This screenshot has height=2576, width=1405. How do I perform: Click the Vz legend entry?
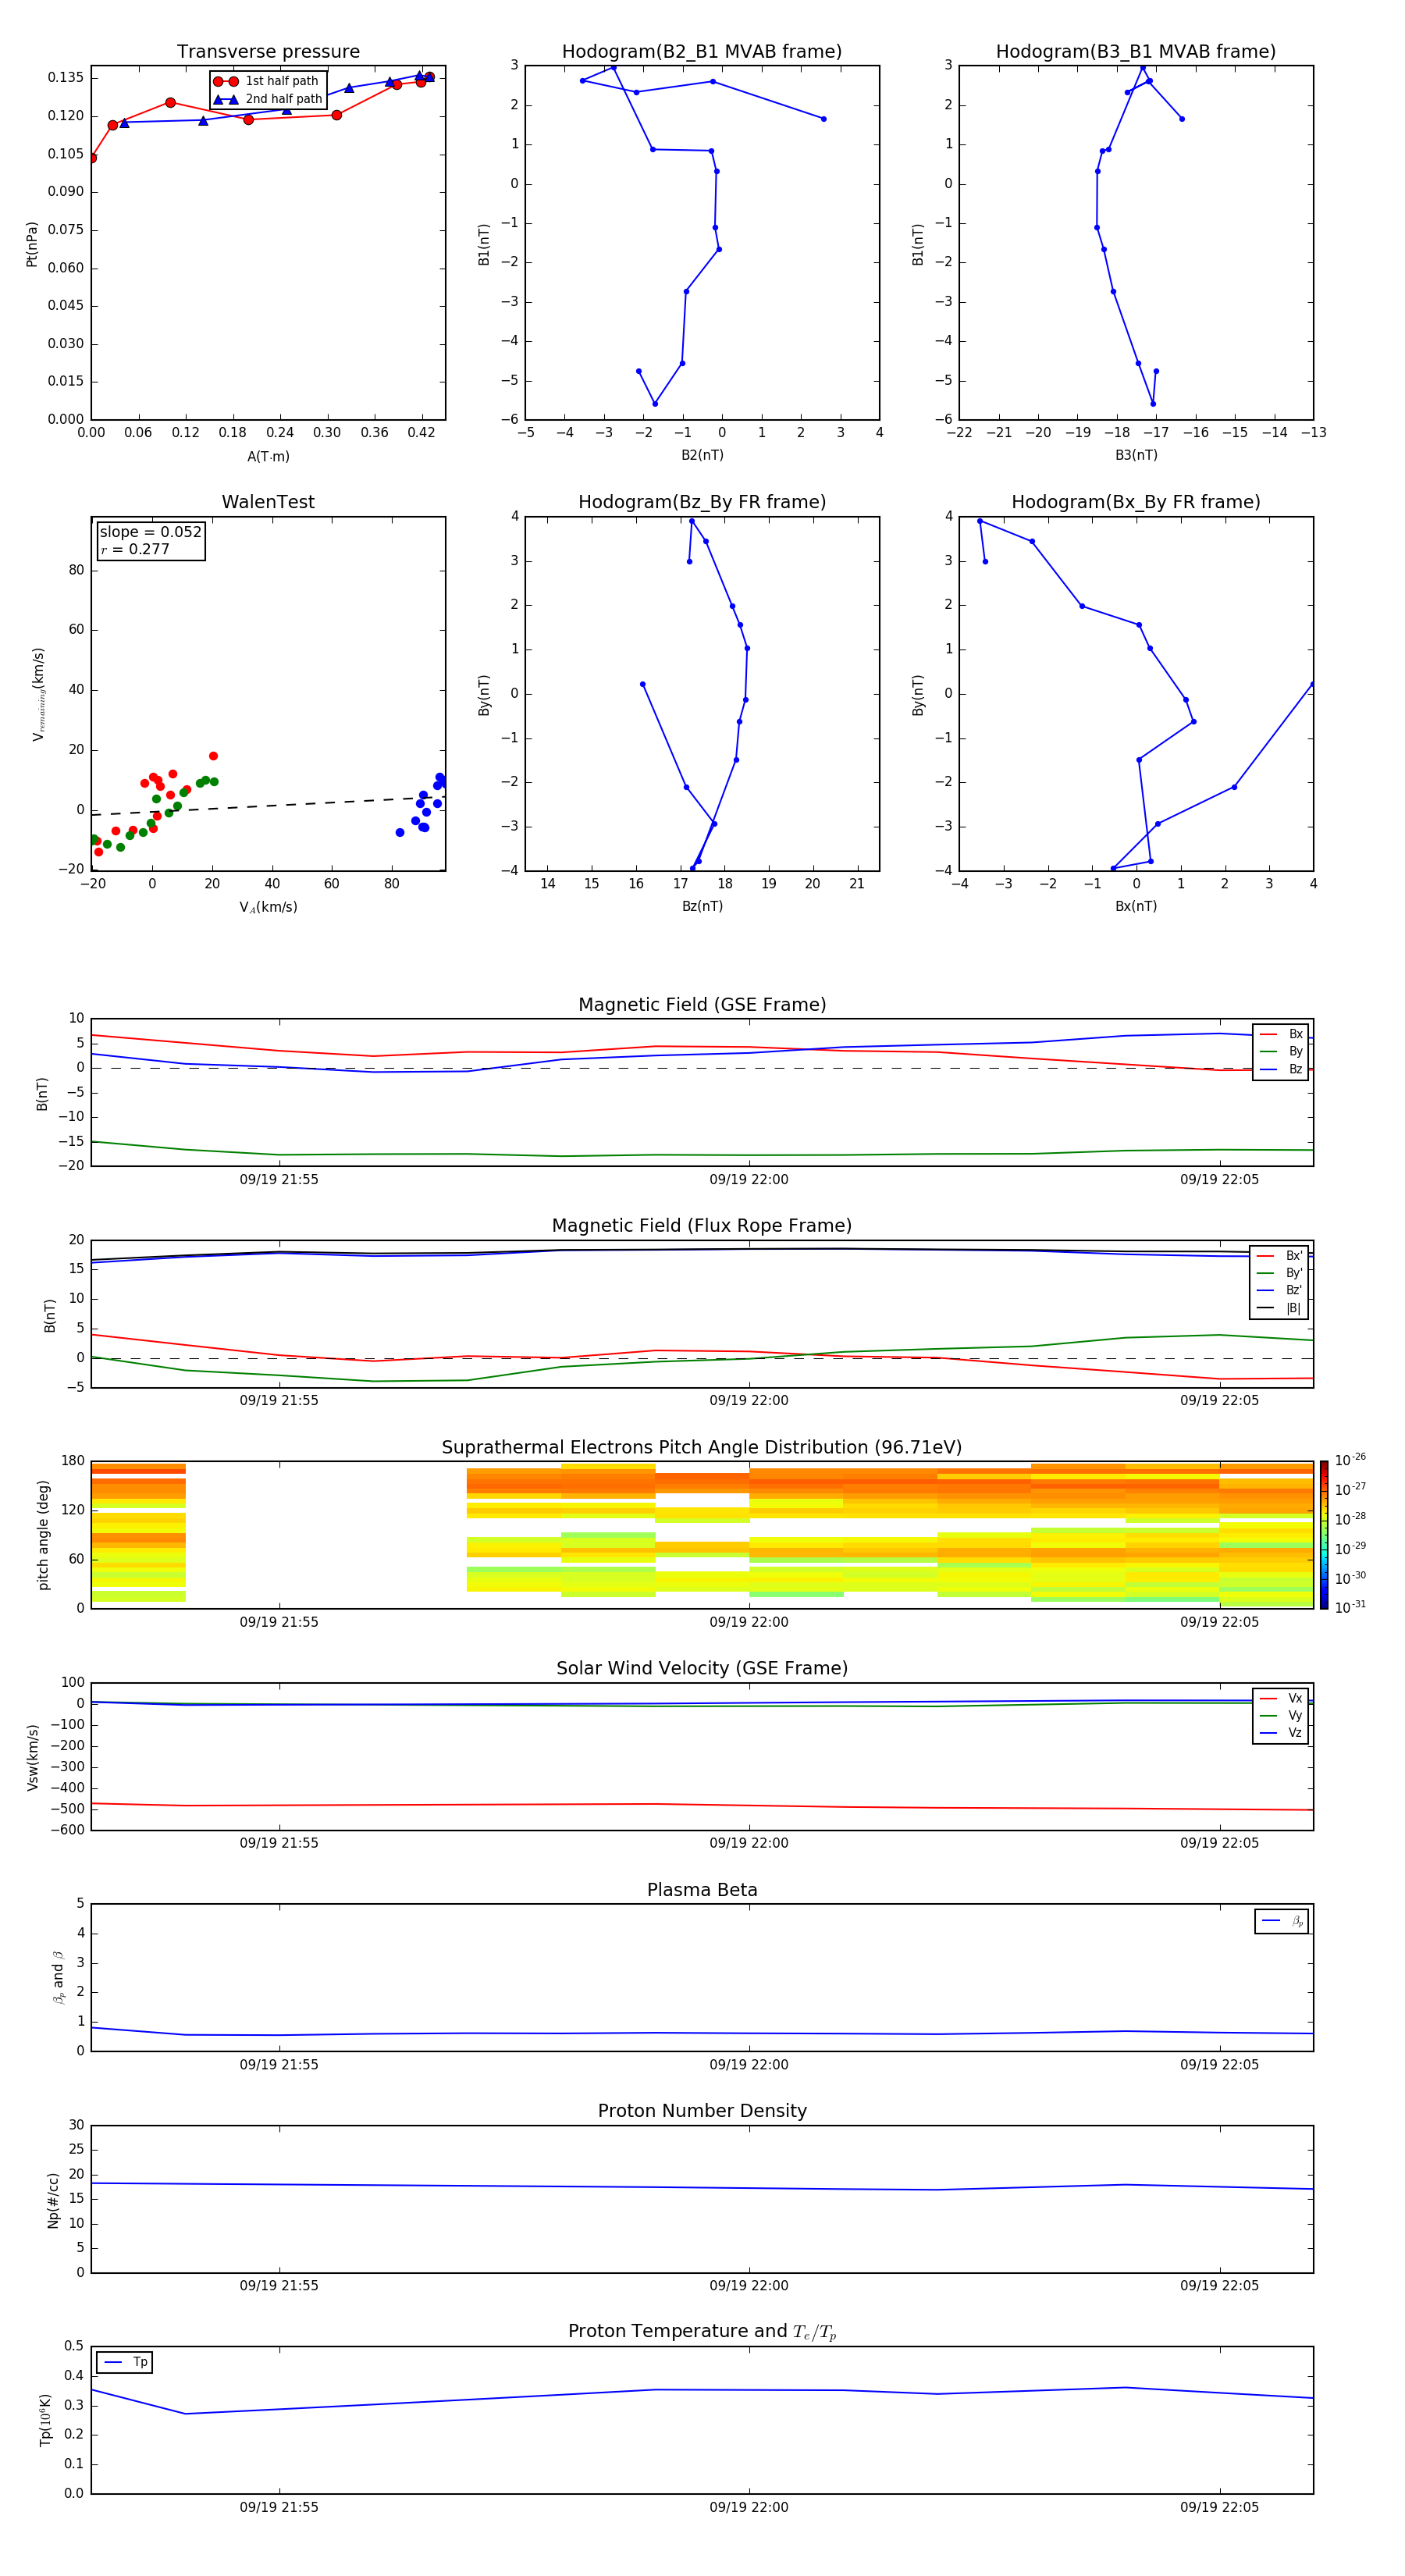(x=1281, y=1733)
